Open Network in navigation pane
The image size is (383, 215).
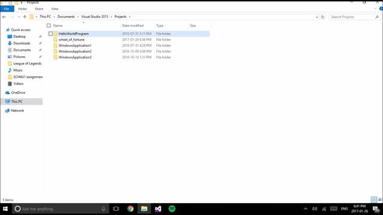[17, 110]
